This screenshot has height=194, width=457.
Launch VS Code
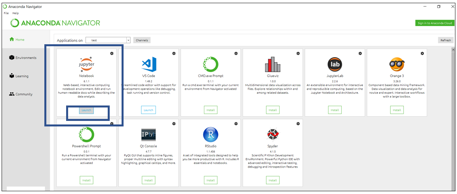(x=149, y=110)
